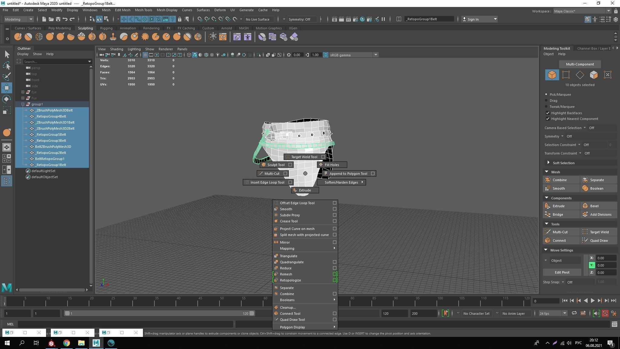Select the Paint Selection tool in toolbox
620x349 pixels.
tap(7, 76)
